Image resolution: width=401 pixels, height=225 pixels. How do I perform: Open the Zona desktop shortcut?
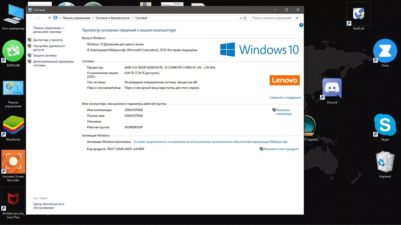pos(385,53)
